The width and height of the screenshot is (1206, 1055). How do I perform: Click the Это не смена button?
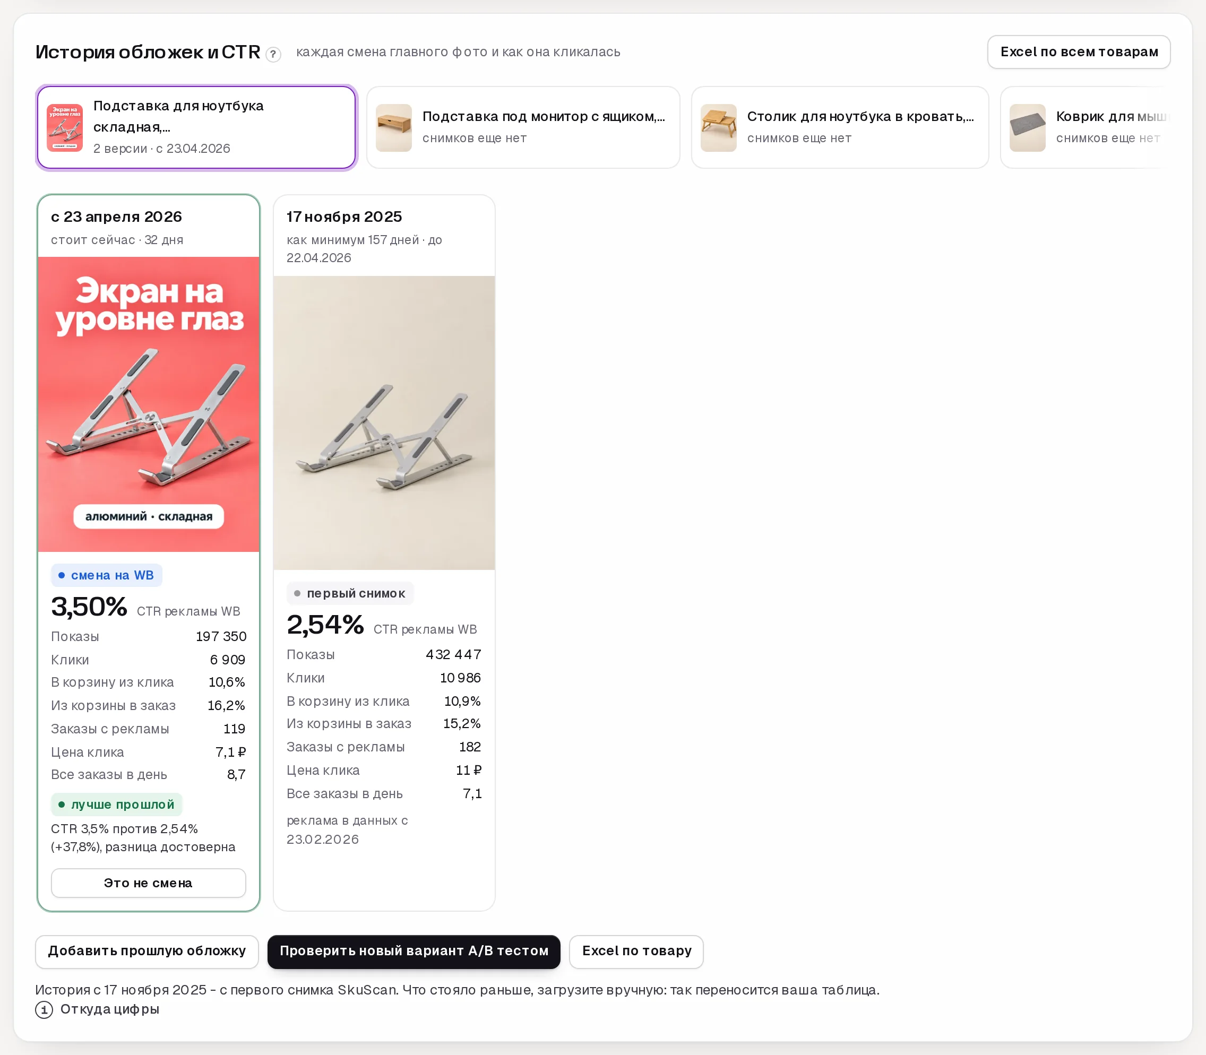click(149, 883)
